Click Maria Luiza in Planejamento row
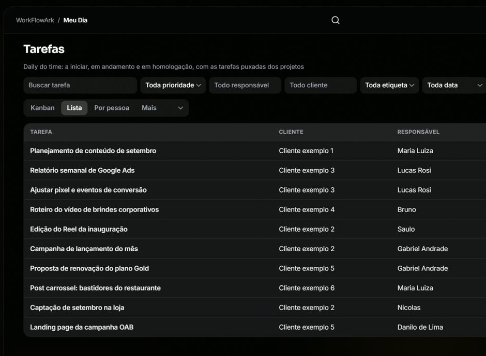The image size is (486, 356). point(415,151)
